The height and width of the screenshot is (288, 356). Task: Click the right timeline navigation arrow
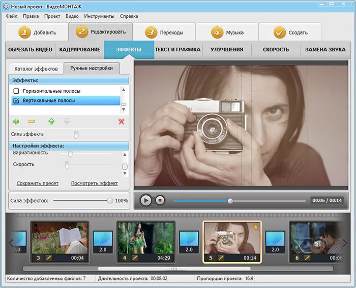345,243
